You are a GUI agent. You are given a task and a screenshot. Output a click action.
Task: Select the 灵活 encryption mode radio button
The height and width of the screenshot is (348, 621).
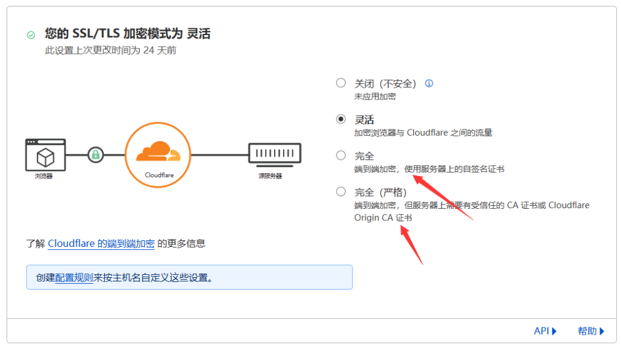coord(341,119)
